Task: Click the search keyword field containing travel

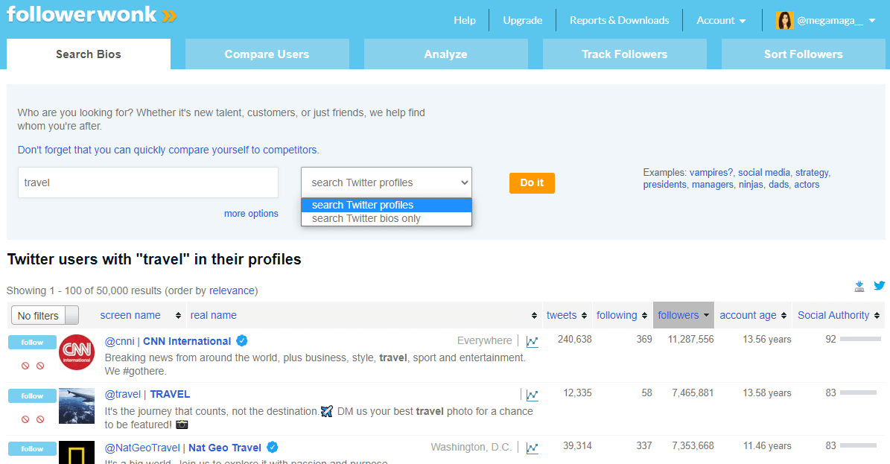Action: click(x=148, y=182)
